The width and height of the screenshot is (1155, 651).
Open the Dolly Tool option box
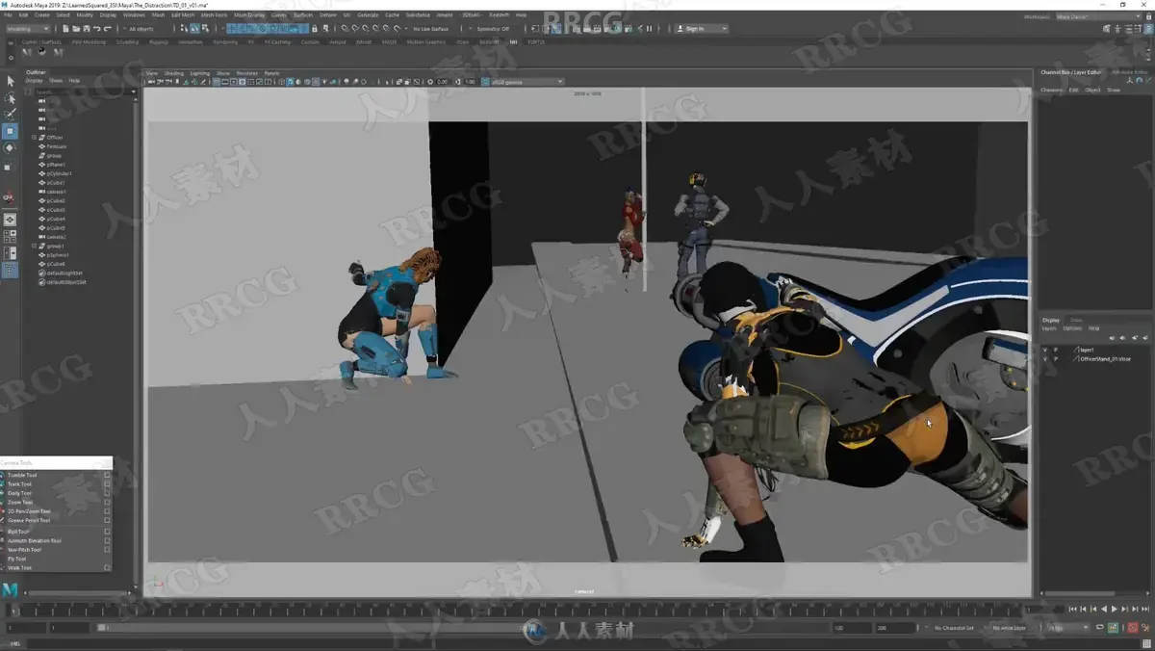pos(107,493)
